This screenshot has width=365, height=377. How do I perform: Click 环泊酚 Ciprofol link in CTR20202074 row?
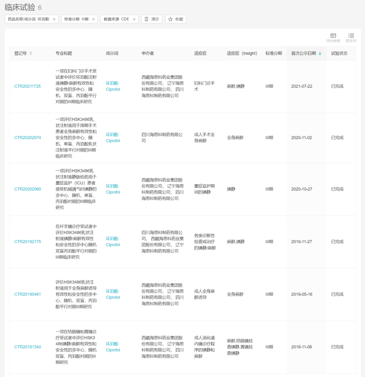click(x=113, y=138)
